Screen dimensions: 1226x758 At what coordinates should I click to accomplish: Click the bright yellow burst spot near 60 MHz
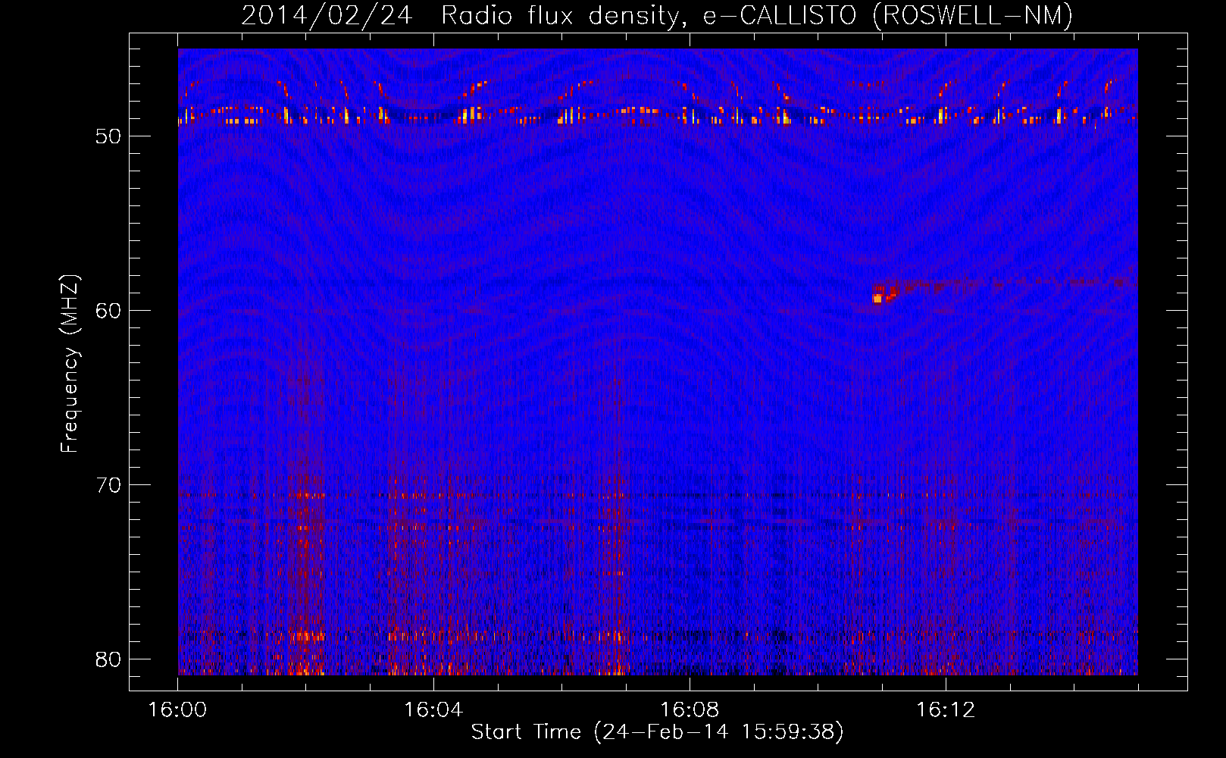pos(877,299)
